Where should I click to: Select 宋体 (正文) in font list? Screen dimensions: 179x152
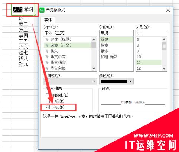coord(68,45)
